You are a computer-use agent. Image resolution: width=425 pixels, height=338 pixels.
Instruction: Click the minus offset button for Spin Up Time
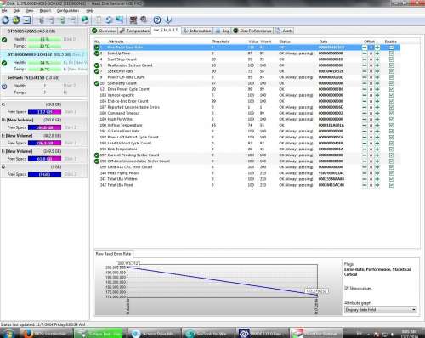(x=365, y=54)
